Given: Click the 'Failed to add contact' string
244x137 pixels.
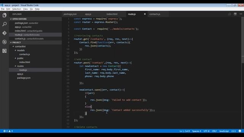Looking at the screenshot, I should [127, 100].
